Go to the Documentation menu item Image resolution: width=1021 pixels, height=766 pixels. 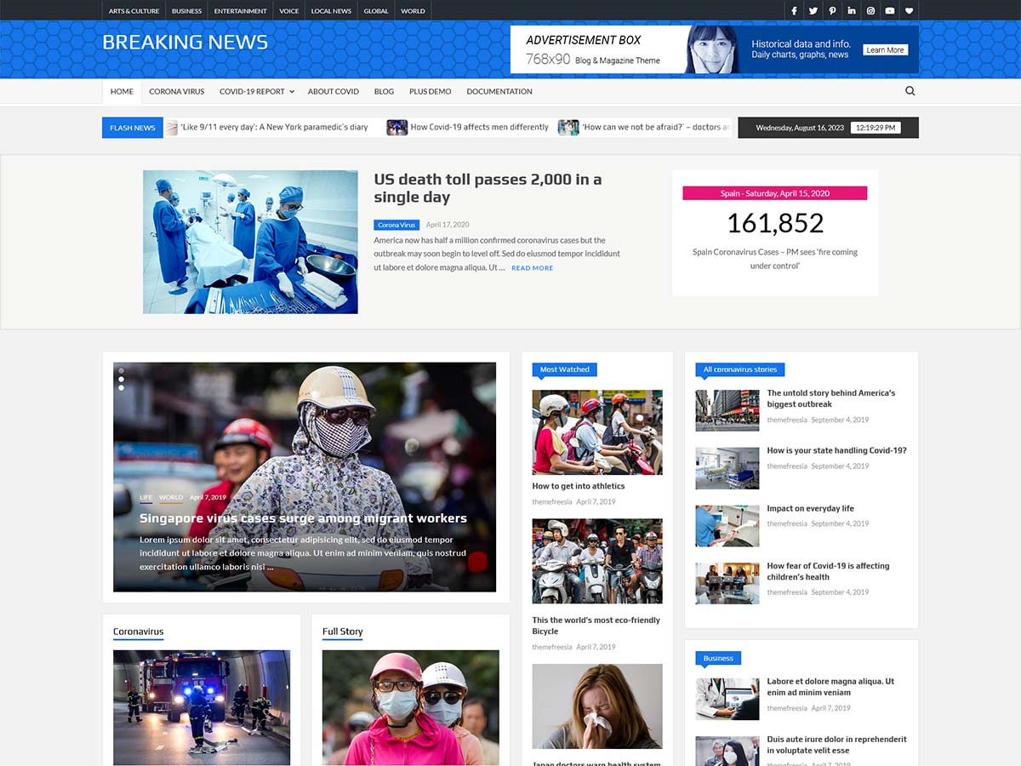(499, 91)
